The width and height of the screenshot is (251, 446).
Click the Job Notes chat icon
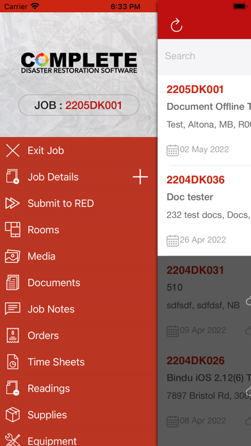[x=13, y=309]
